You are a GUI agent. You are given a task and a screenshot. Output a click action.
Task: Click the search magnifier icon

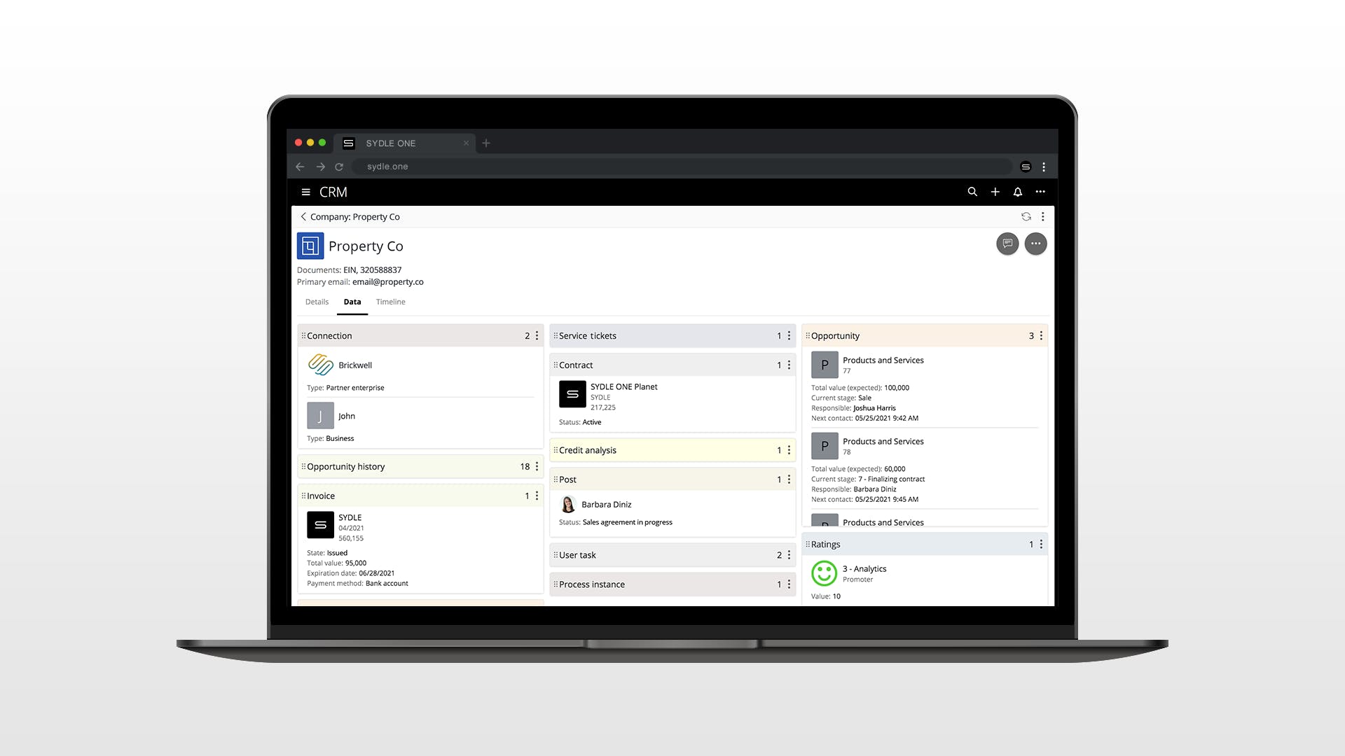tap(972, 192)
